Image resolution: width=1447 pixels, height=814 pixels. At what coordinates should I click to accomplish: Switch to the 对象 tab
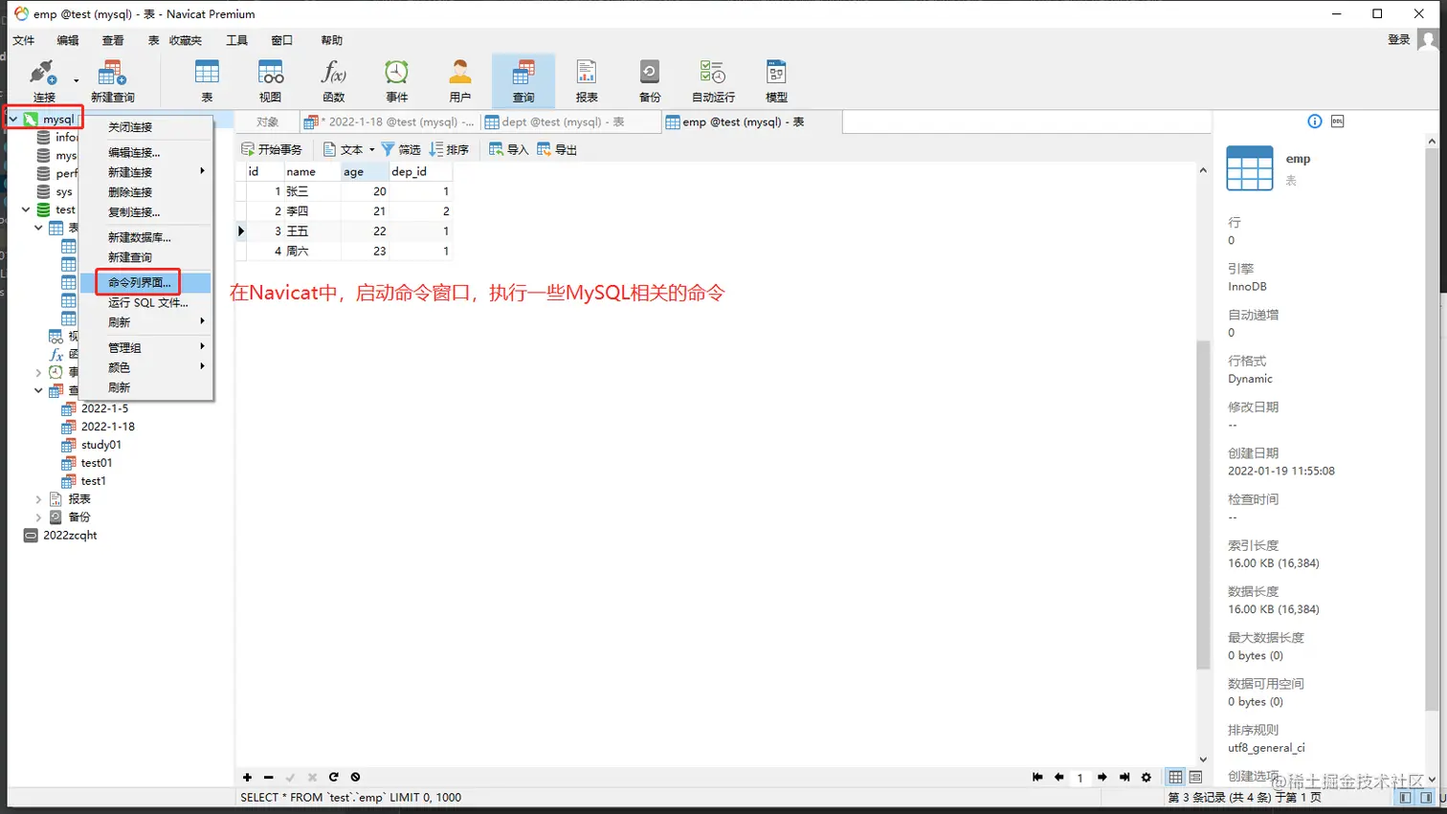click(x=267, y=121)
